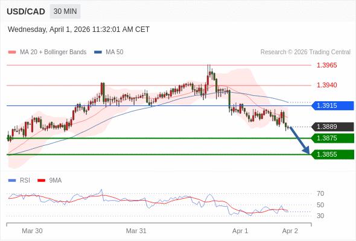Click the USD/CAD pair title
Screen dimensions: 356x241
pos(26,11)
